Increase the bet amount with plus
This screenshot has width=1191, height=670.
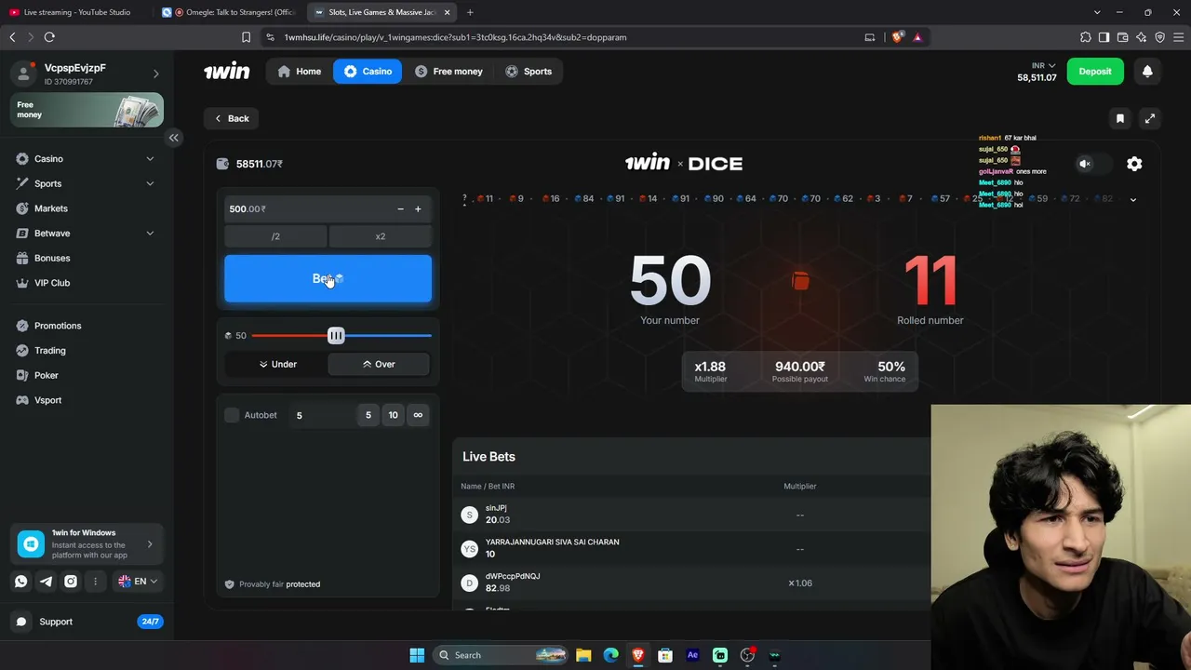418,209
